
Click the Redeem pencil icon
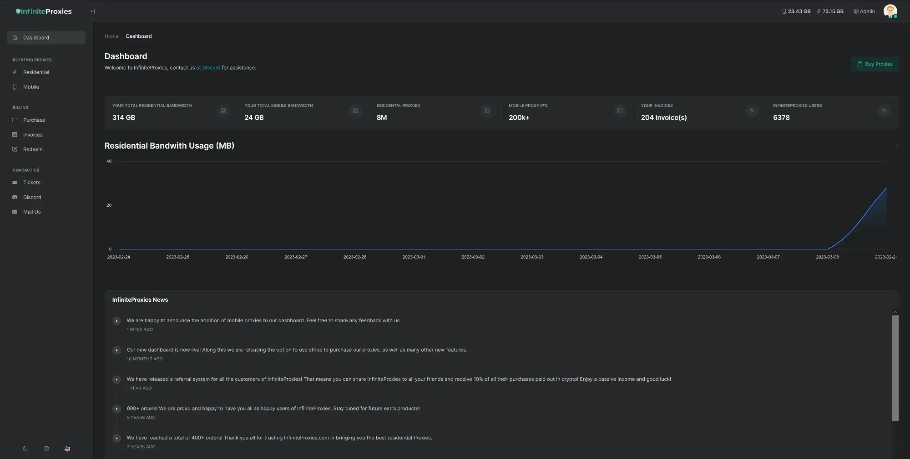[15, 150]
